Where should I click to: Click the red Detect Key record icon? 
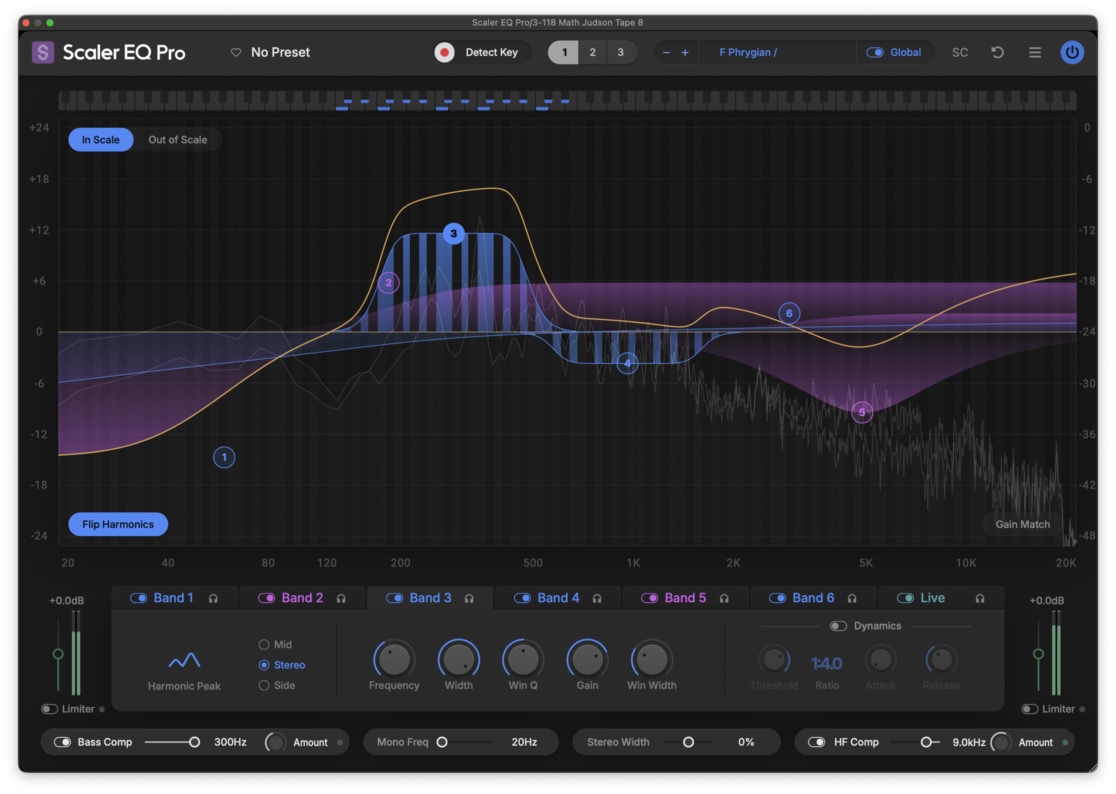pyautogui.click(x=444, y=52)
